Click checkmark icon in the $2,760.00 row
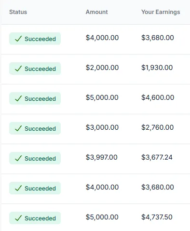Screen dimensions: 190x231 coord(18,128)
